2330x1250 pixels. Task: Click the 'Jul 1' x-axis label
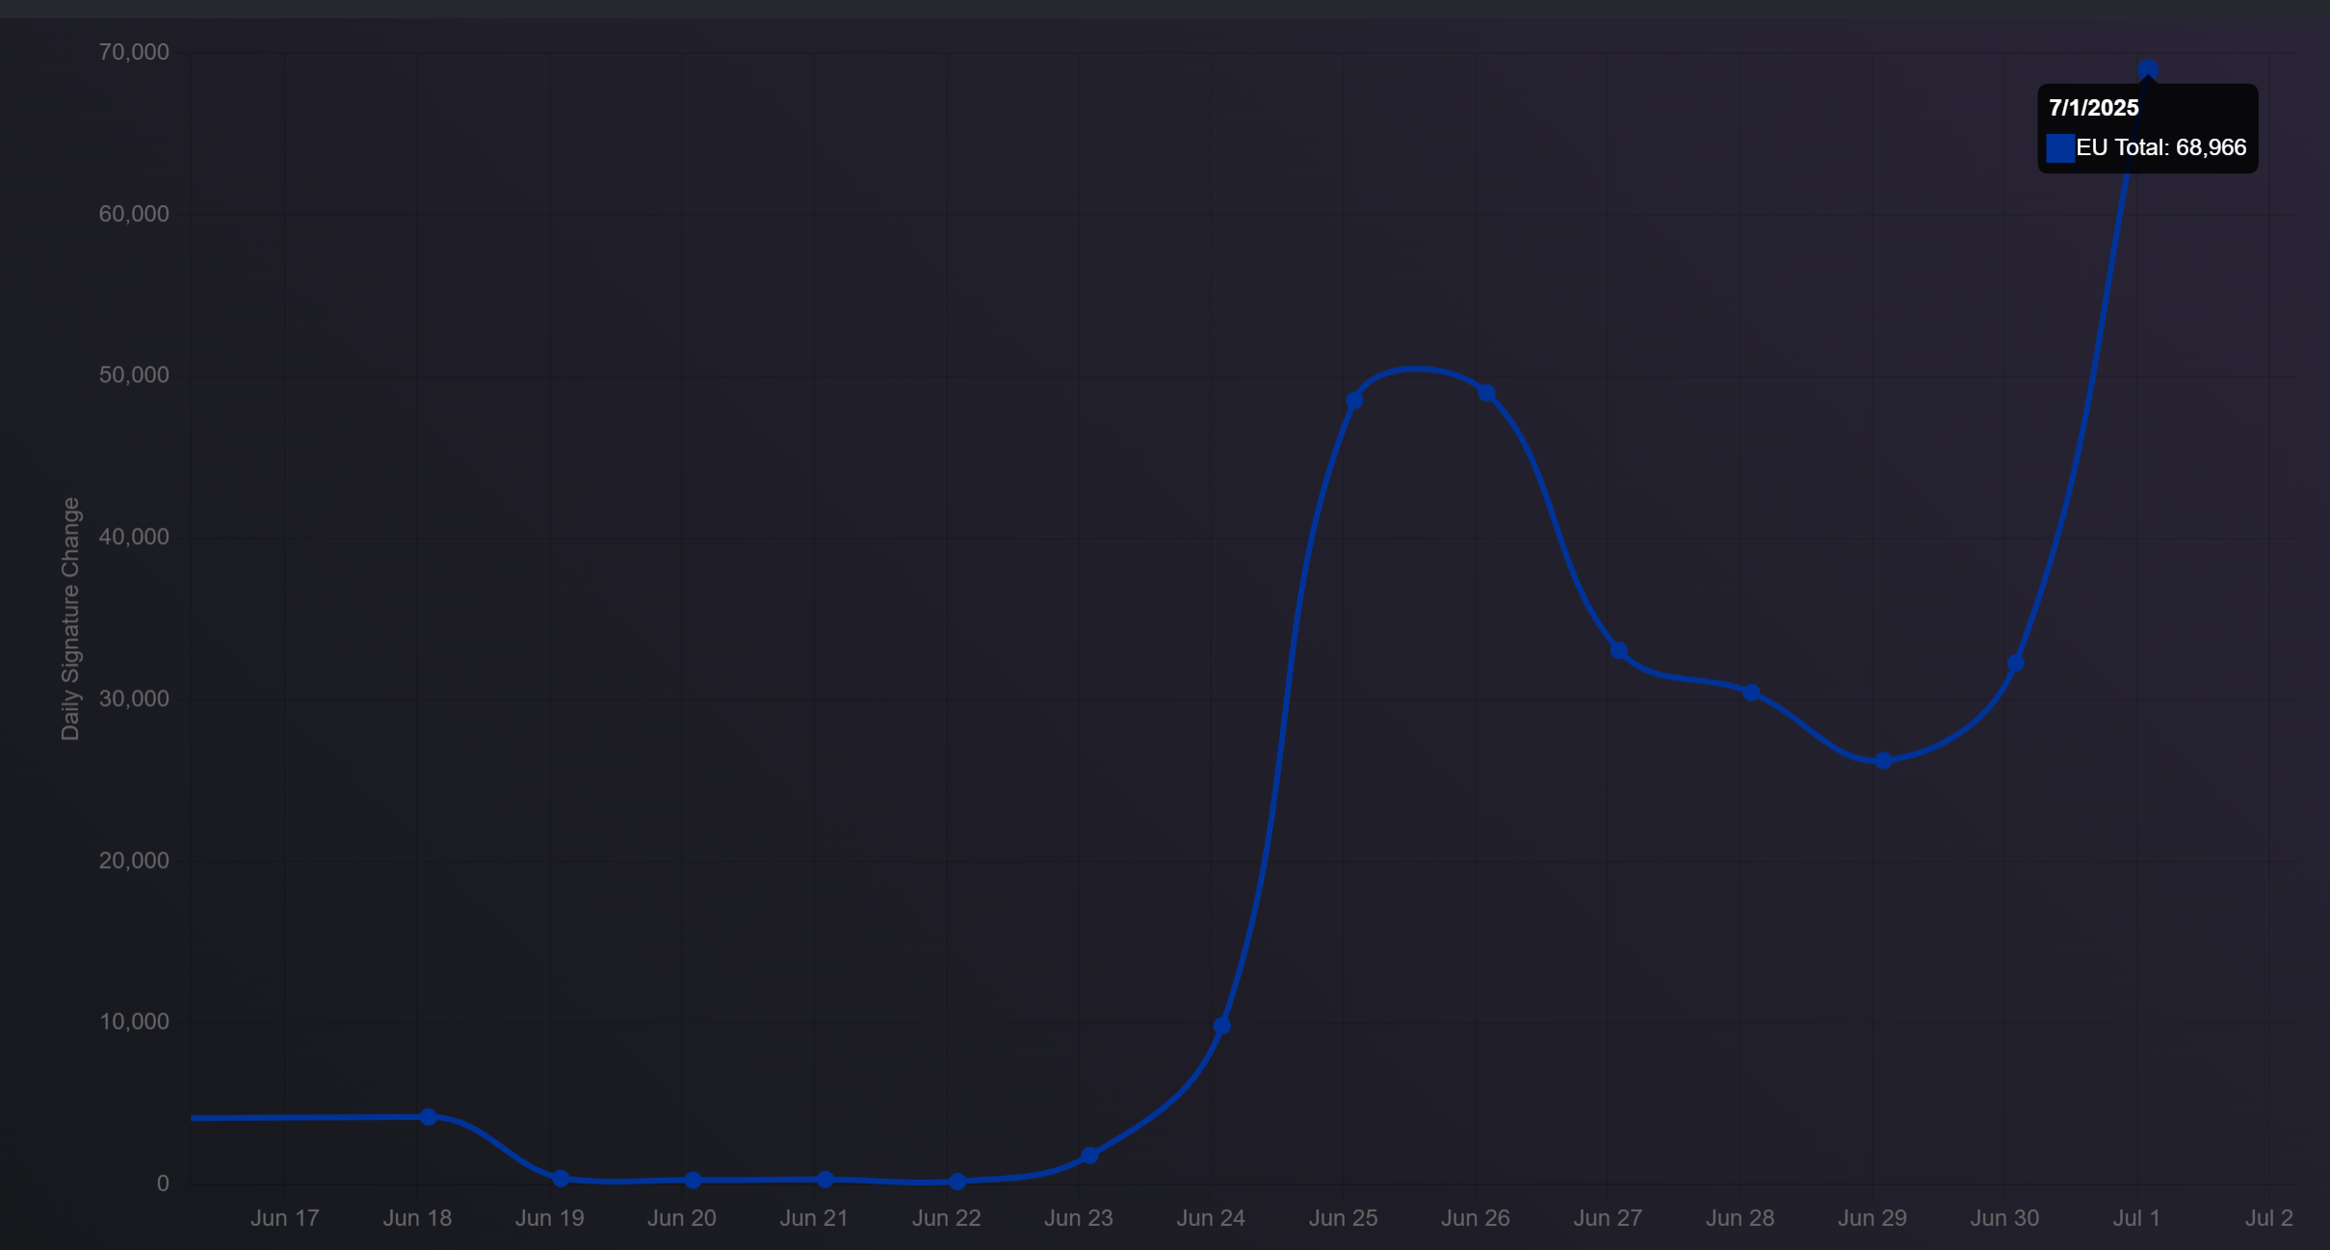click(x=2136, y=1217)
